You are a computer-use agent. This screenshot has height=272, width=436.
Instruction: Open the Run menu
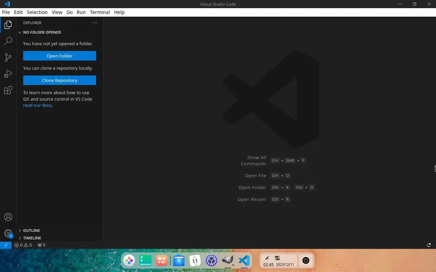coord(81,12)
